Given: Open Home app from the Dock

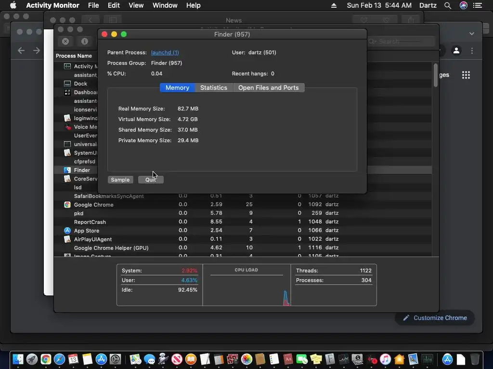Looking at the screenshot, I should pyautogui.click(x=399, y=359).
